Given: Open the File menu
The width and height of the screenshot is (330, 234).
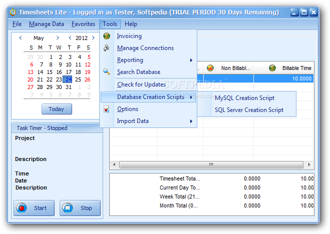Looking at the screenshot, I should tap(17, 24).
